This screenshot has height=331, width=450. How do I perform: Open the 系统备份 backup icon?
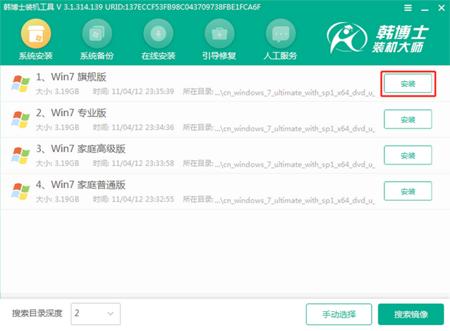click(x=97, y=34)
